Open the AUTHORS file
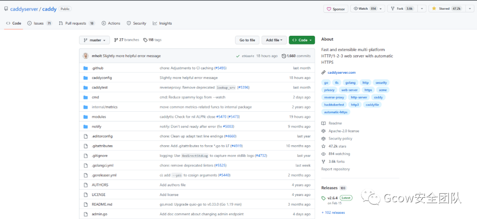The image size is (477, 219). pyautogui.click(x=100, y=185)
